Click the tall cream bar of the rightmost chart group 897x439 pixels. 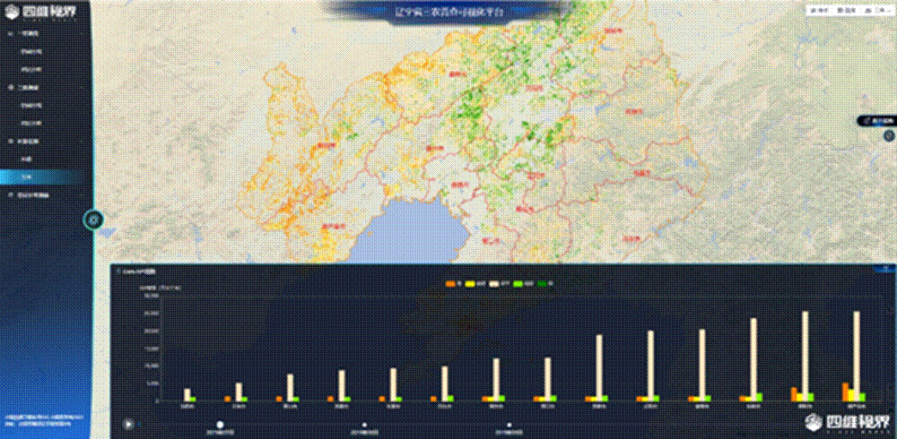point(857,356)
